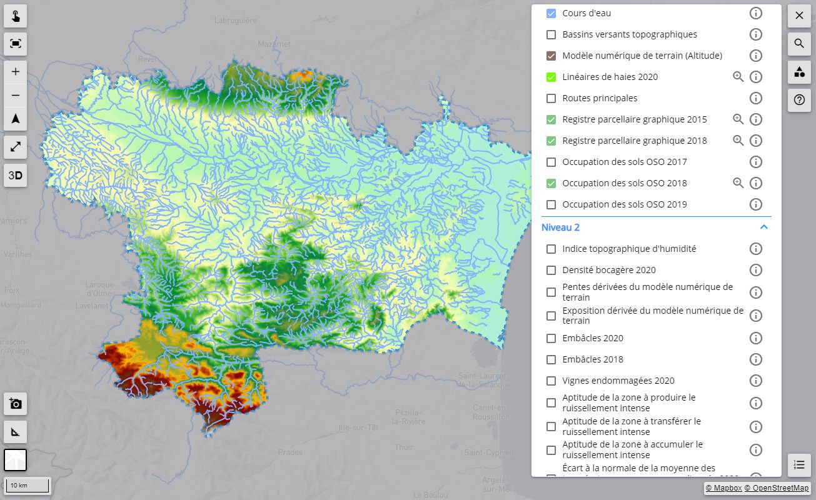Open the help question mark button

click(x=799, y=100)
